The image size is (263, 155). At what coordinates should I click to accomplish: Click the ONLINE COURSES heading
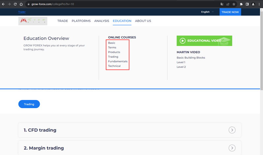pos(122,37)
